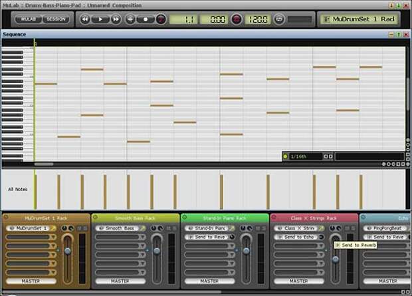Toggle the loop button beside the tempo

279,19
